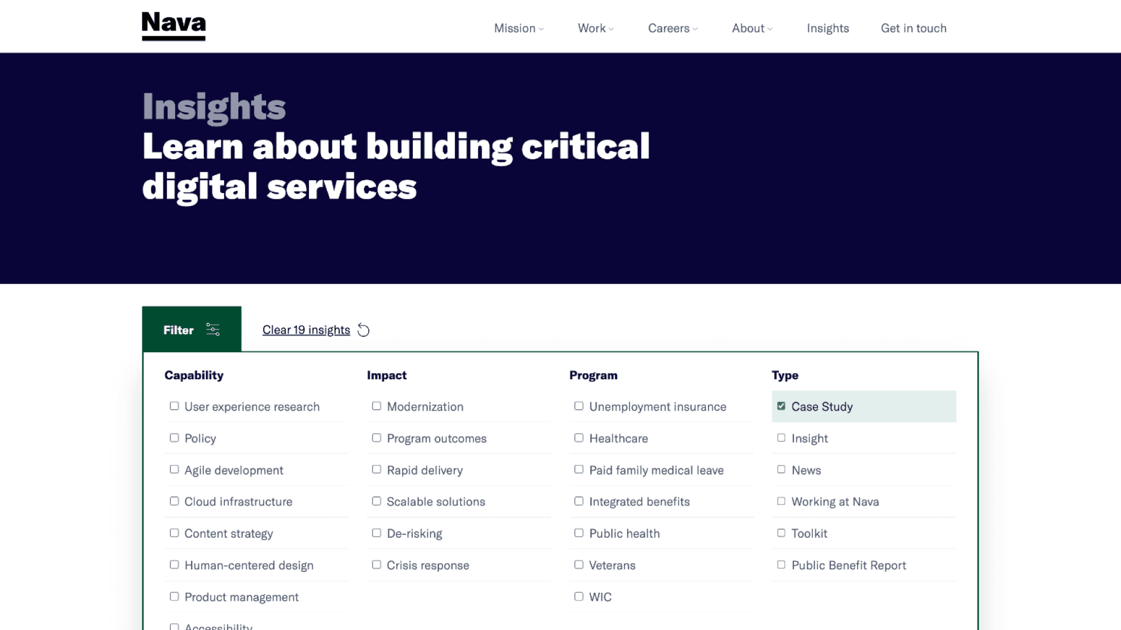Screen dimensions: 1121x630
Task: Uncheck the Case Study checkbox
Action: (781, 406)
